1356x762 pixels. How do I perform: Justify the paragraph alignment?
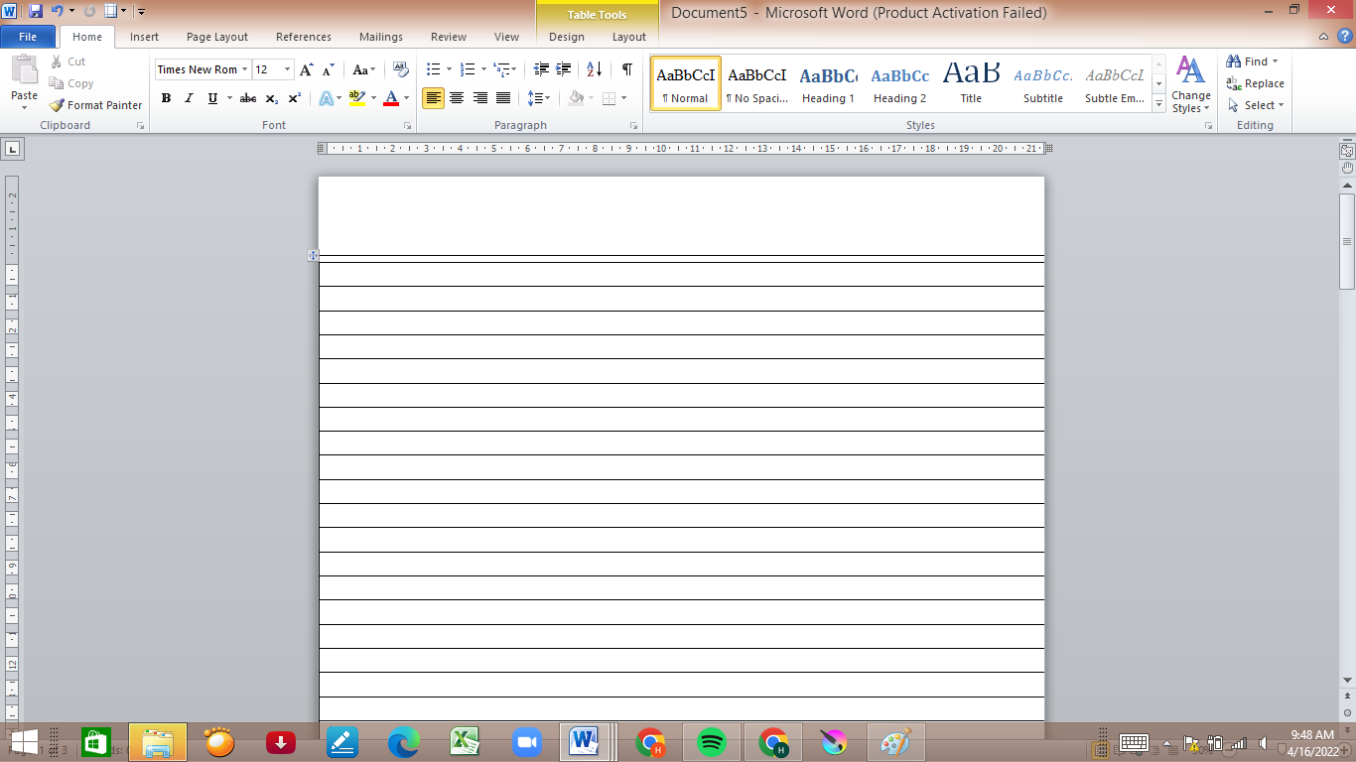502,98
